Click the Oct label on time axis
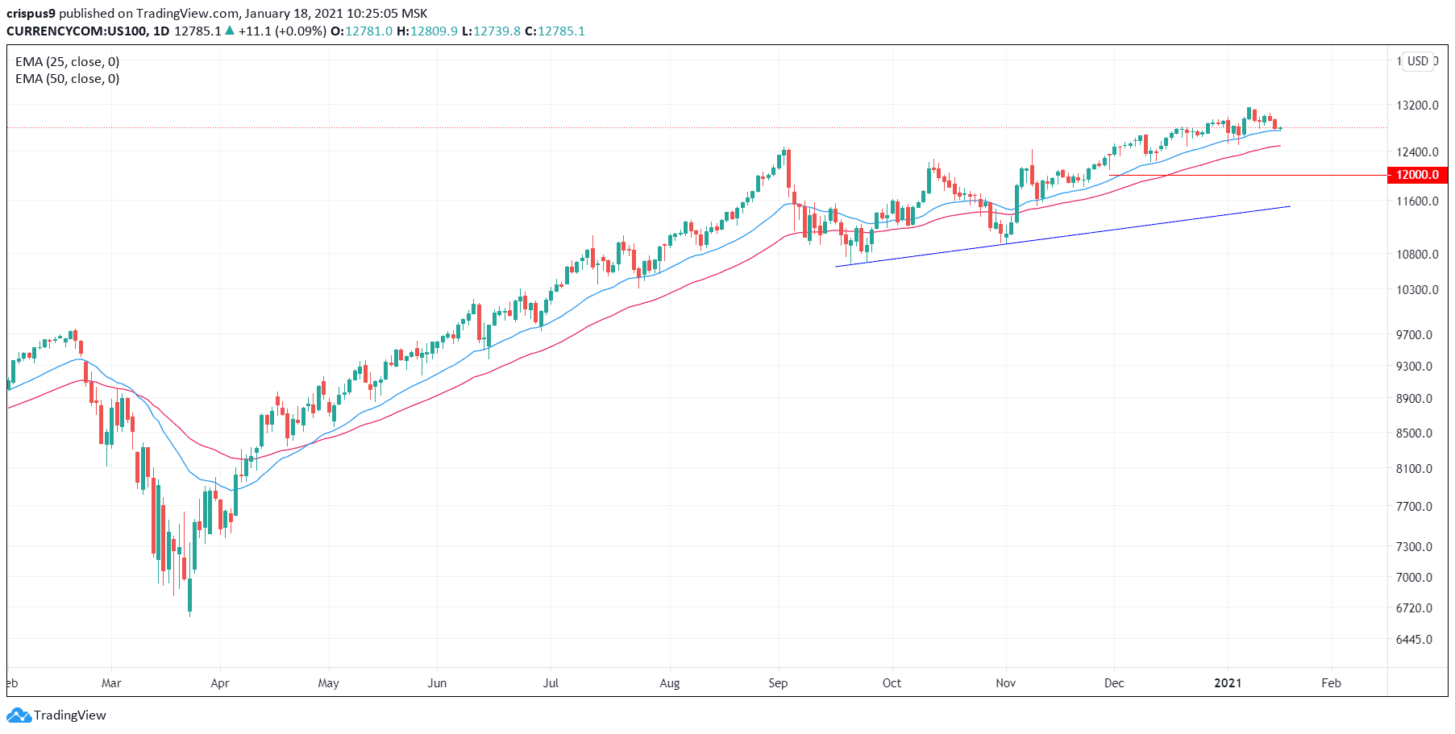 892,683
